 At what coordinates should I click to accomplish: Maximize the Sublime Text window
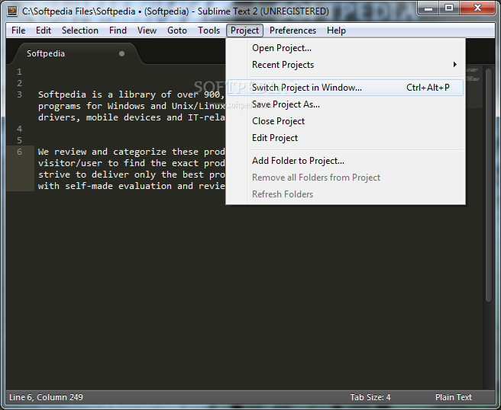(x=449, y=8)
